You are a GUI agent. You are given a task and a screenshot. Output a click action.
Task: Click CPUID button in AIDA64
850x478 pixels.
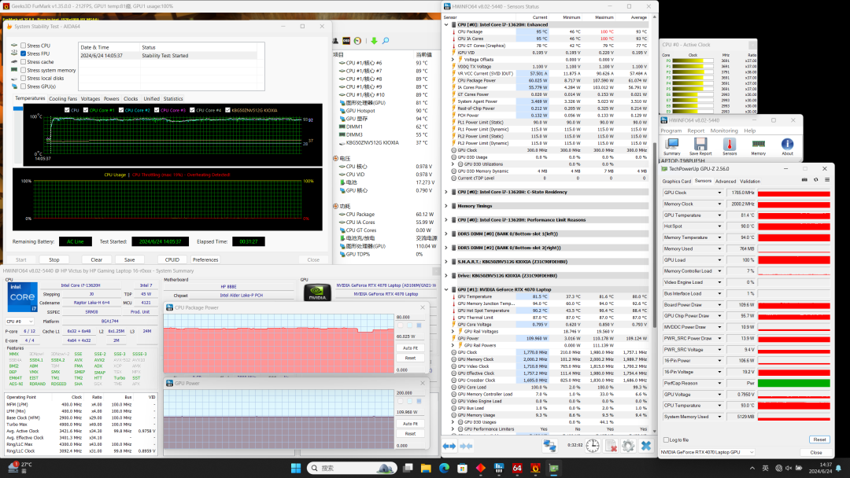[172, 260]
